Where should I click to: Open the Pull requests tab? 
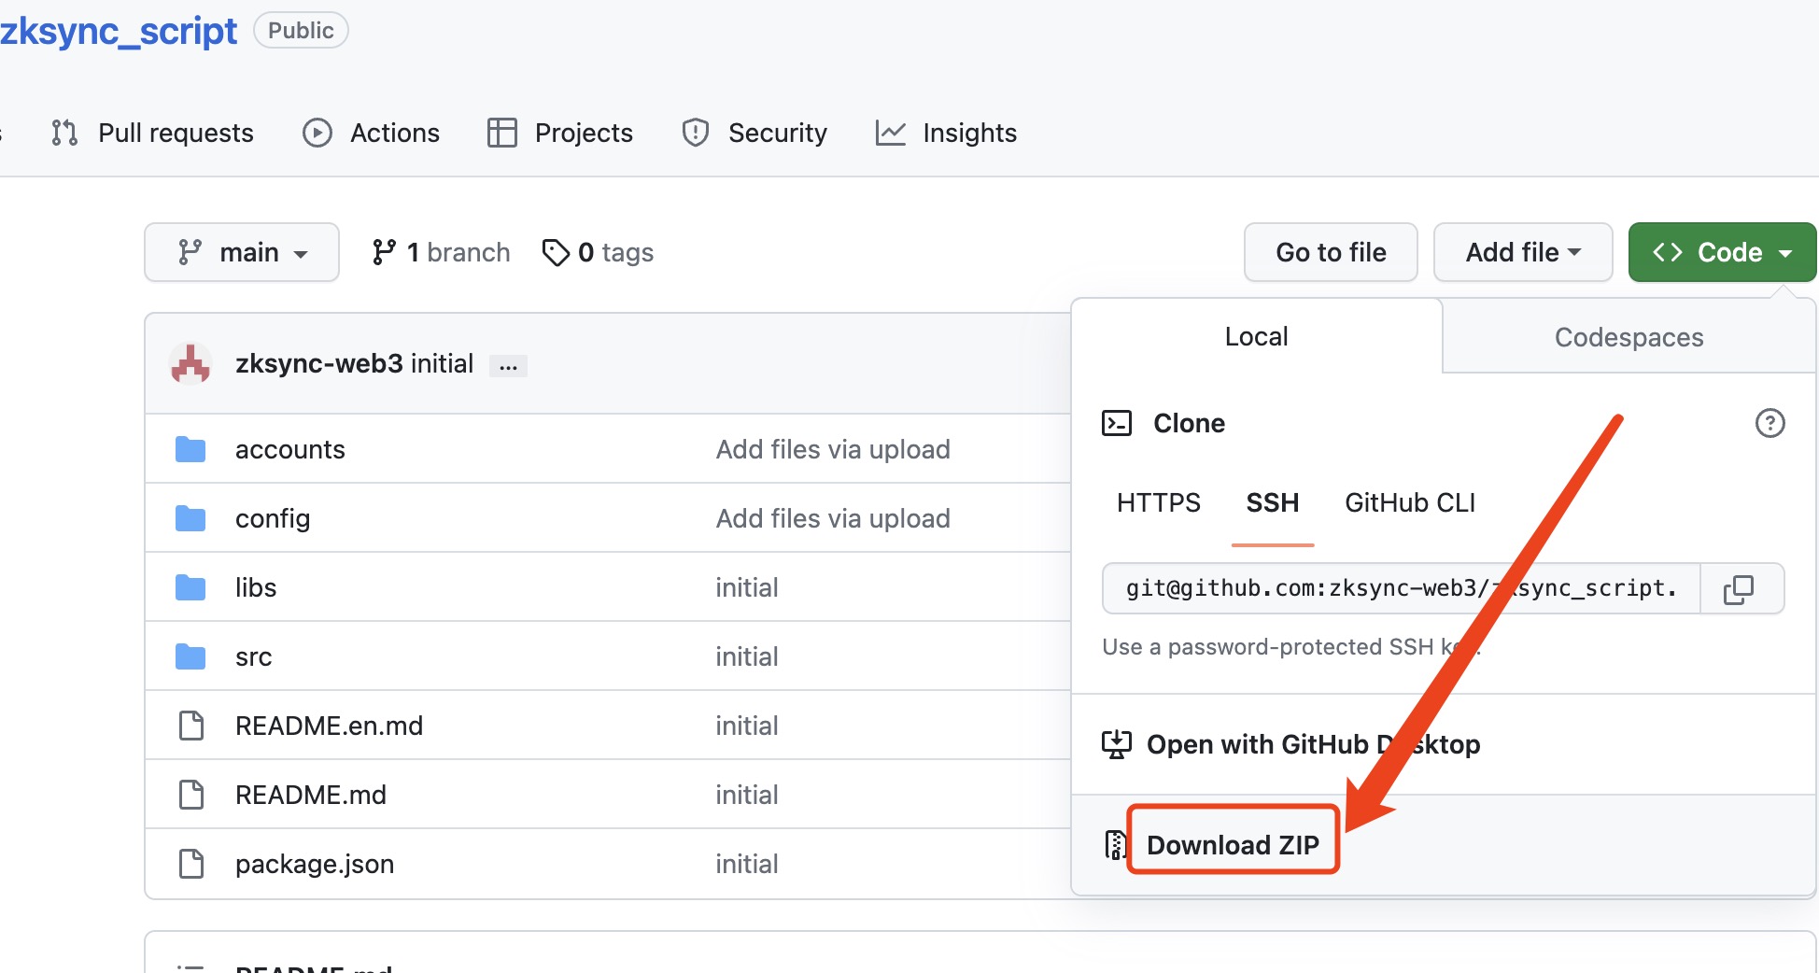click(x=152, y=133)
